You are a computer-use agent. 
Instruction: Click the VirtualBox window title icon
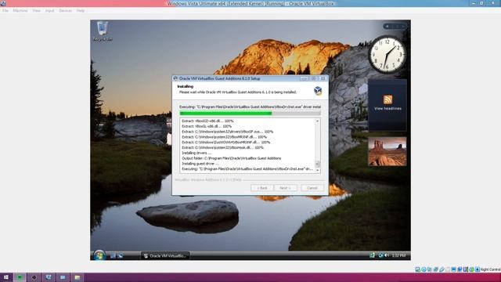(x=3, y=3)
